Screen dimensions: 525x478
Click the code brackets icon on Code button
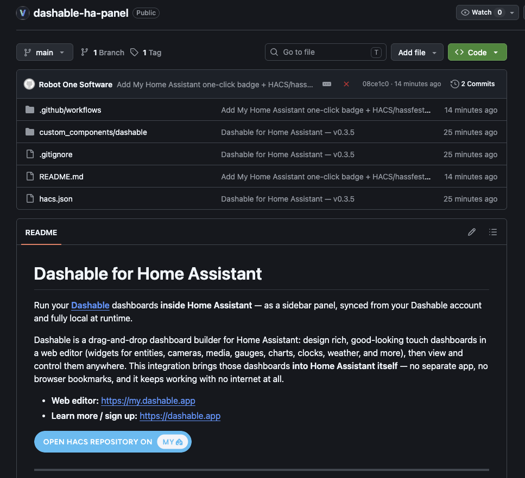pos(459,52)
